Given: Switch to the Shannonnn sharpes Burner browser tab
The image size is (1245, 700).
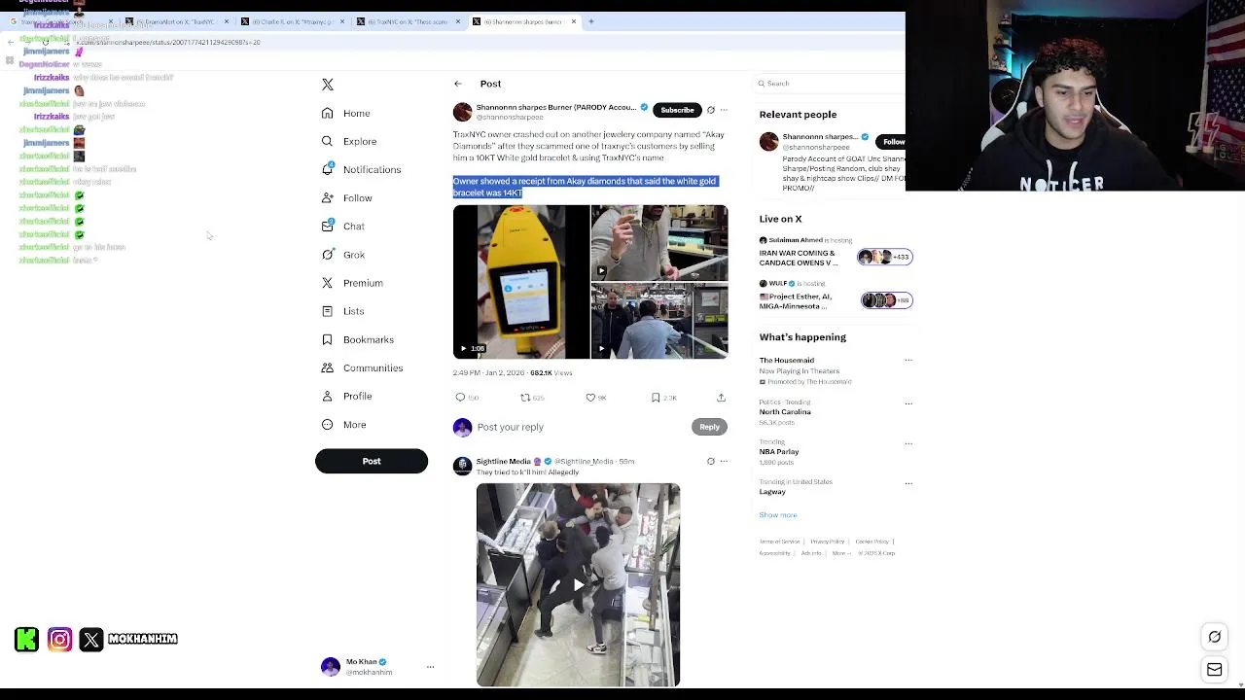Looking at the screenshot, I should (523, 21).
